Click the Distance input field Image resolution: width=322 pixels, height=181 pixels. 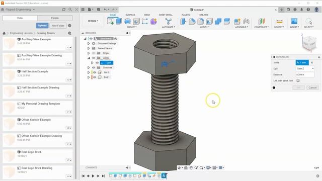[305, 75]
